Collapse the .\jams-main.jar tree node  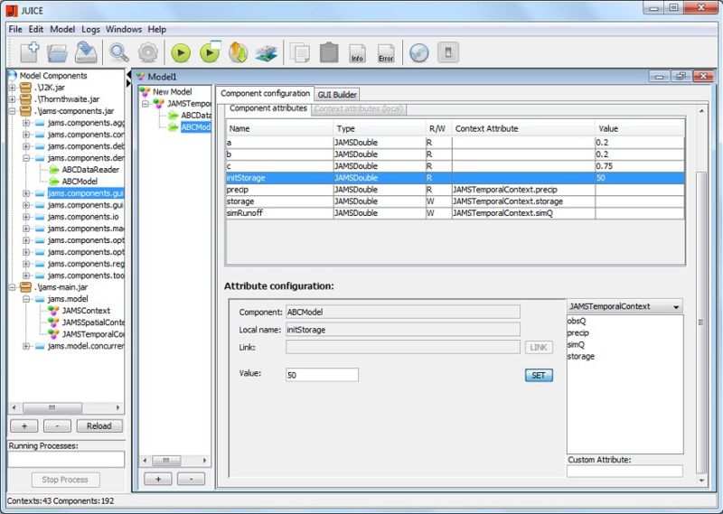(x=13, y=287)
